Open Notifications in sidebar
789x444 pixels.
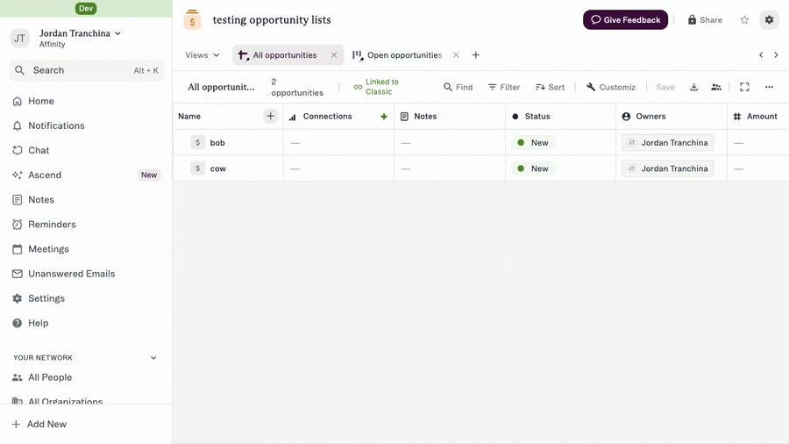point(49,125)
